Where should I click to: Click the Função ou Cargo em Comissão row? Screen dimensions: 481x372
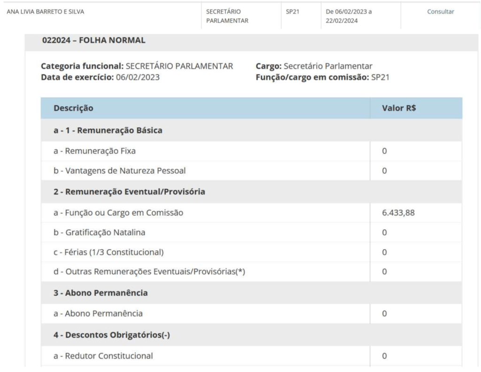(x=118, y=213)
